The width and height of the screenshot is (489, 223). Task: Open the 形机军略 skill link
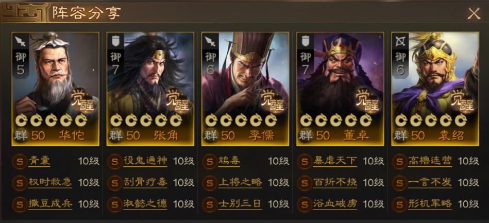click(x=430, y=204)
